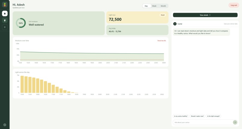The width and height of the screenshot is (242, 129).
Task: Click the 'Light across the day' chart title
Action: (x=23, y=72)
